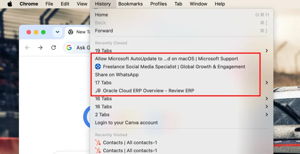Reopen Oracle Cloud ERP Overview page
Screen dimensions: 300x154
pos(182,91)
